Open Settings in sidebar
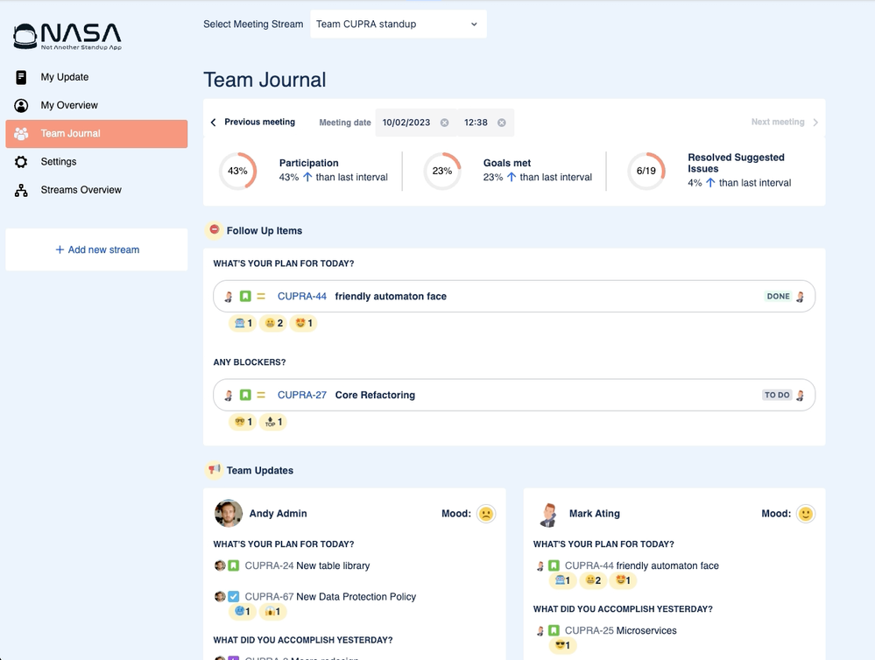 [96, 162]
